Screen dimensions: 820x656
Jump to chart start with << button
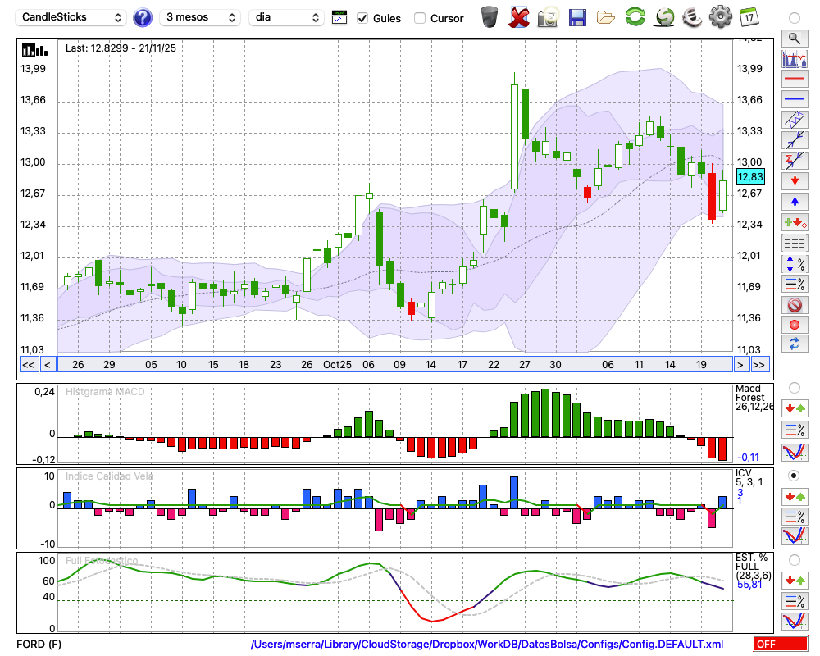(x=28, y=364)
